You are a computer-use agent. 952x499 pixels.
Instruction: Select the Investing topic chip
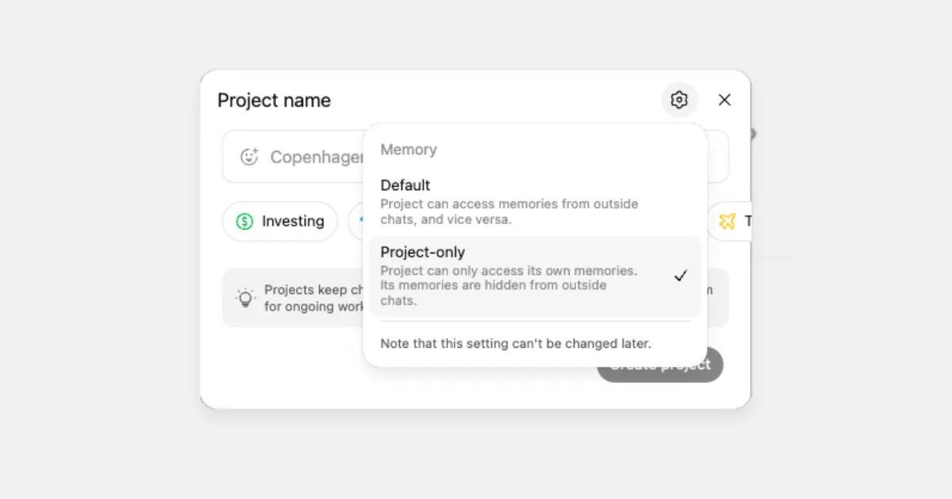tap(279, 221)
